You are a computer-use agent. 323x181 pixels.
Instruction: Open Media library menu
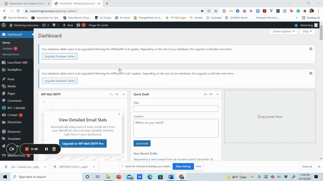point(17,86)
